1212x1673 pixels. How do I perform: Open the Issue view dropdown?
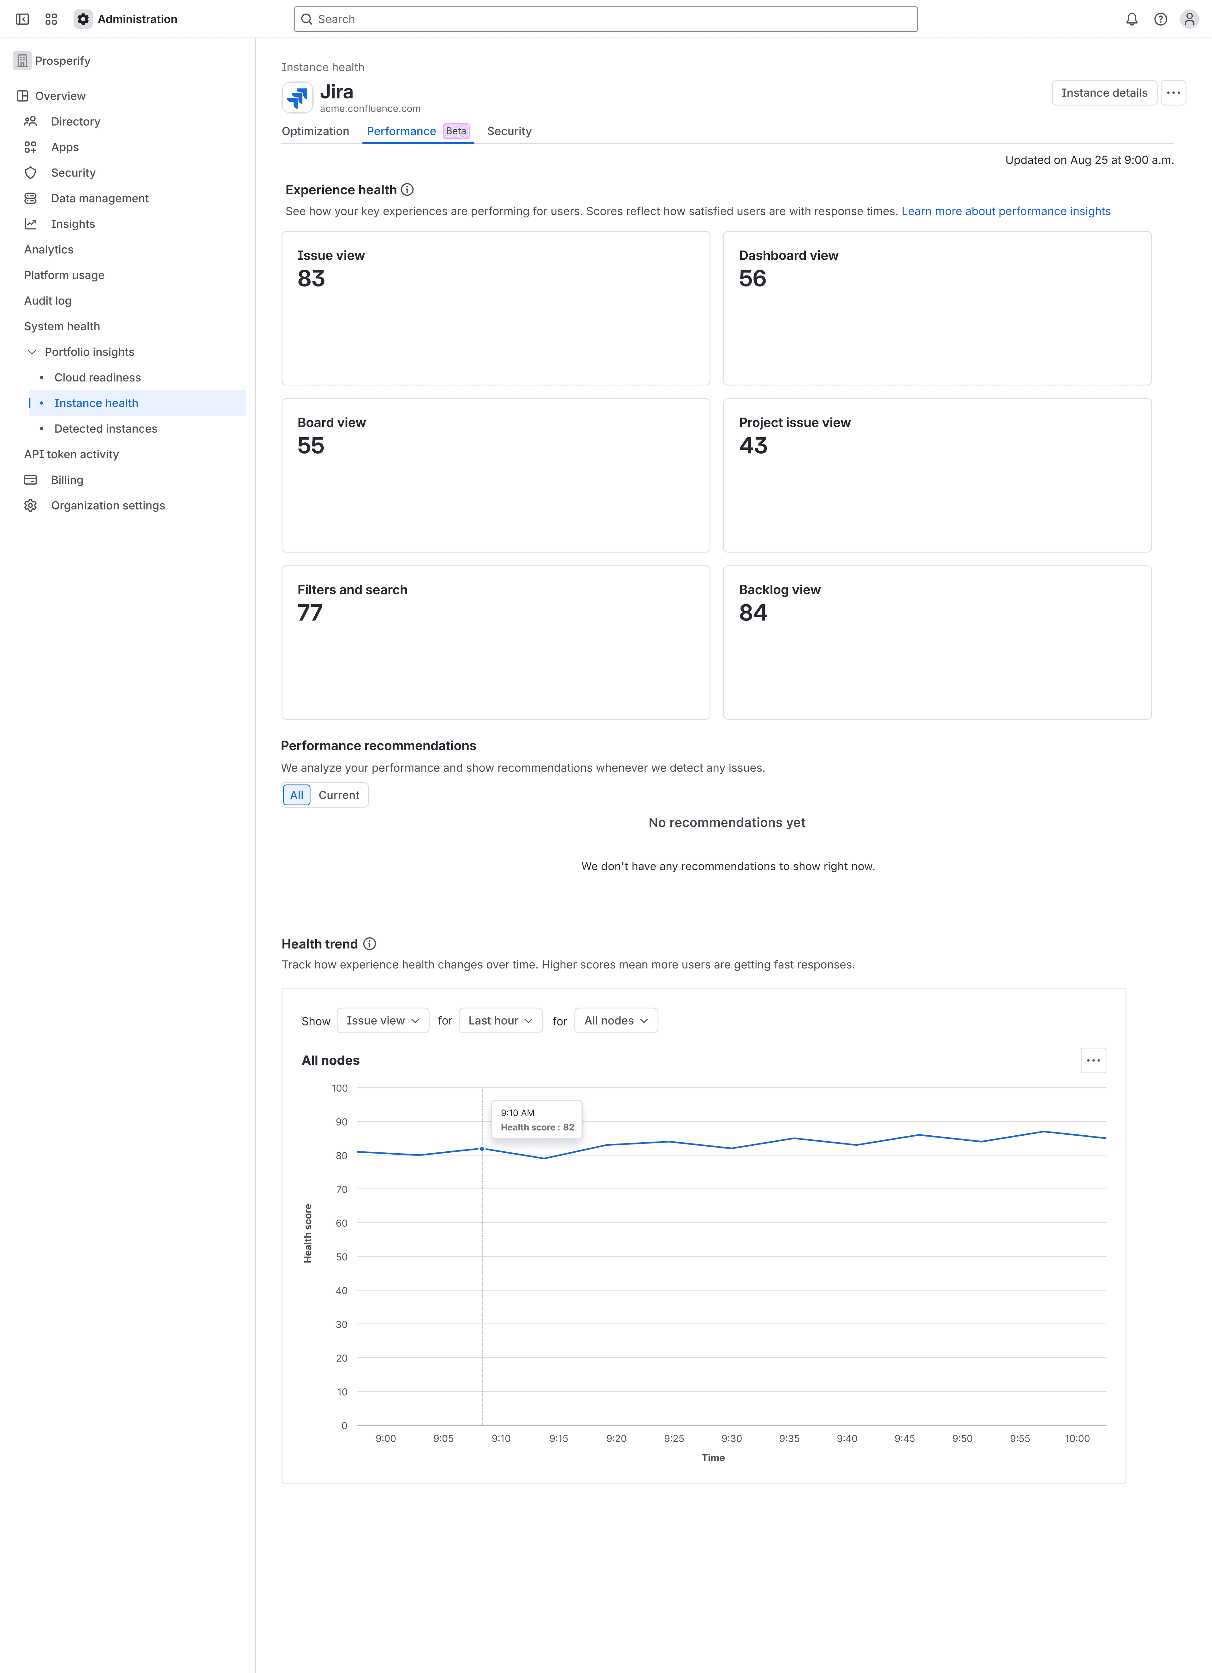(383, 1020)
